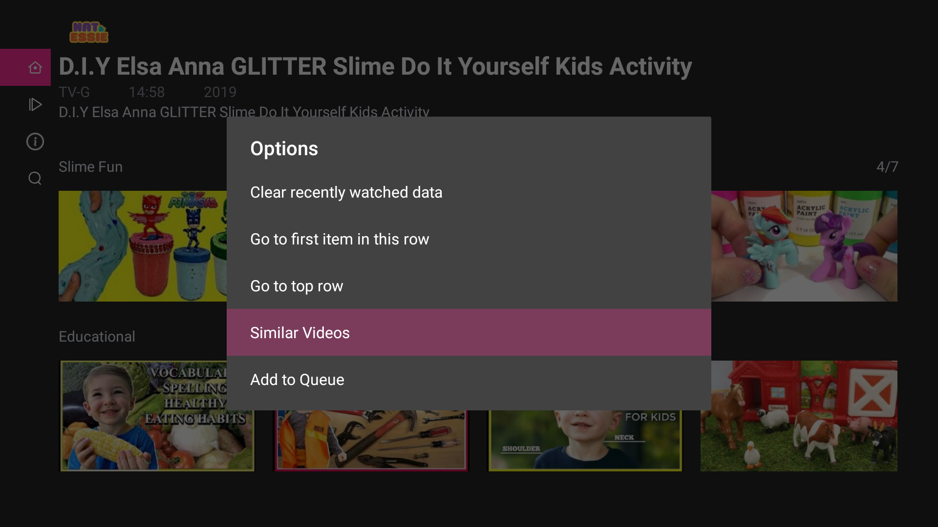Open search from the sidebar
Image resolution: width=938 pixels, height=527 pixels.
coord(35,179)
